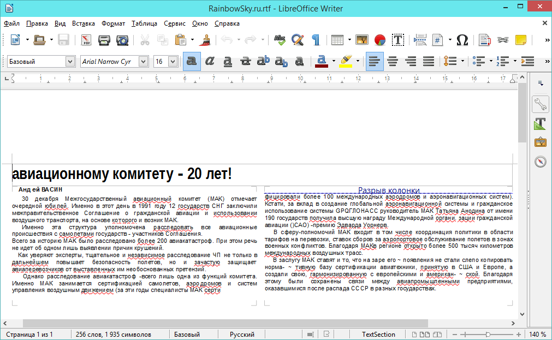552x340 pixels.
Task: Insert a text box
Action: 398,40
